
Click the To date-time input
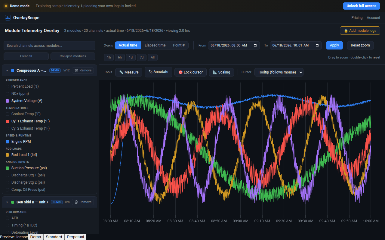point(296,45)
